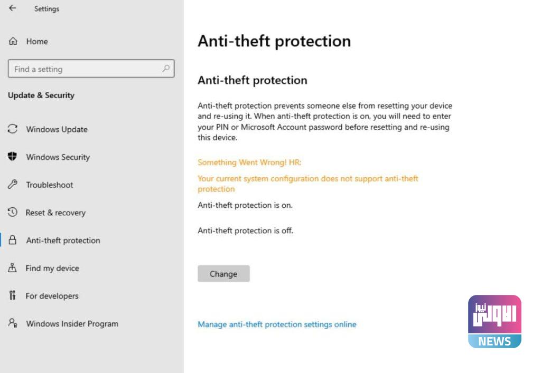
Task: Click the NEWS logo watermark
Action: click(494, 321)
